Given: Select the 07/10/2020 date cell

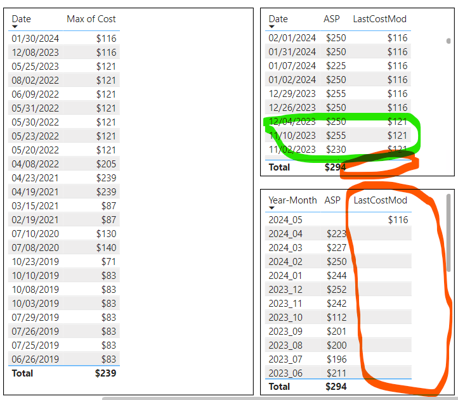Looking at the screenshot, I should 35,233.
